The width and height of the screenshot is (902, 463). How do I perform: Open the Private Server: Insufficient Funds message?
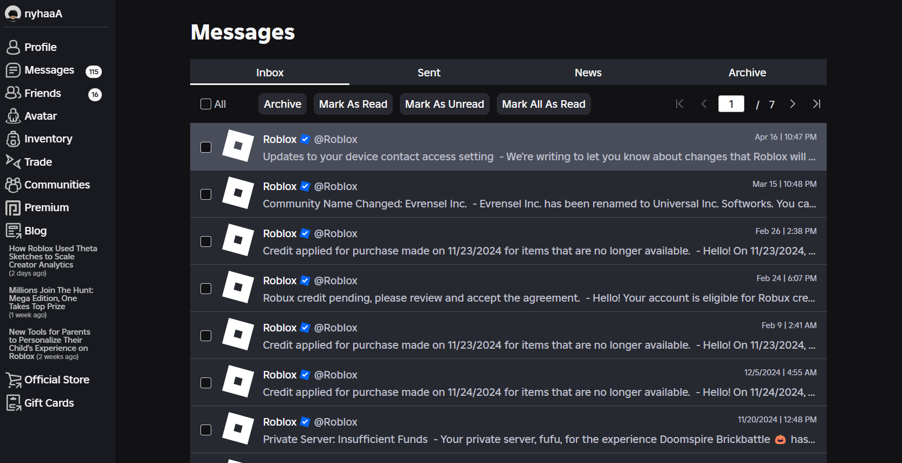point(508,429)
